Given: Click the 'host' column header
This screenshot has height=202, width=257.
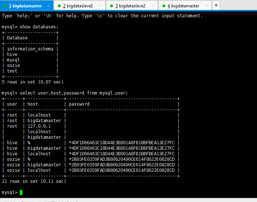Looking at the screenshot, I should click(33, 104).
